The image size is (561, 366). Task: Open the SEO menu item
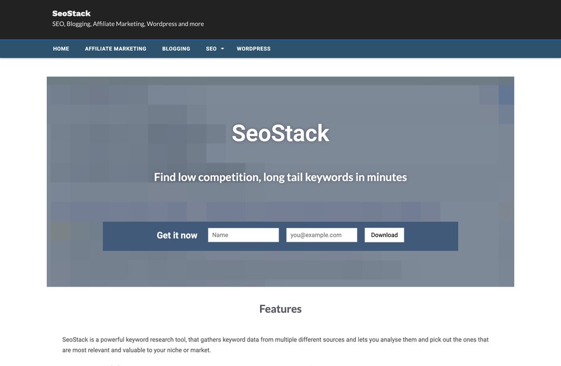[x=211, y=48]
